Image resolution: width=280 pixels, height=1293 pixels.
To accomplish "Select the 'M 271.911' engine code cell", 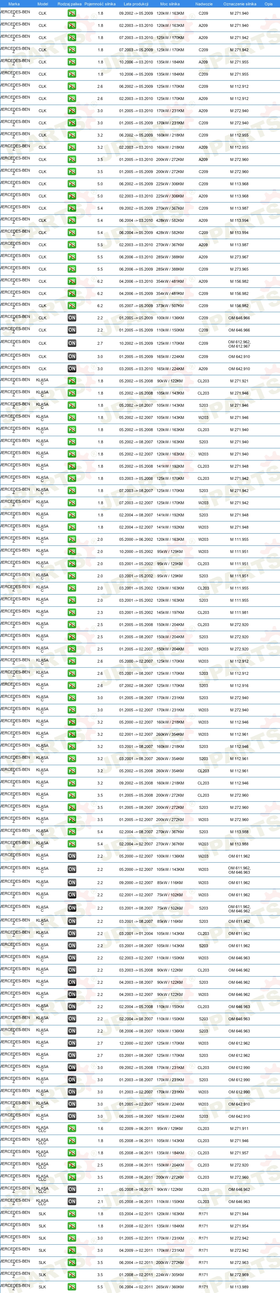I will pos(239,1129).
